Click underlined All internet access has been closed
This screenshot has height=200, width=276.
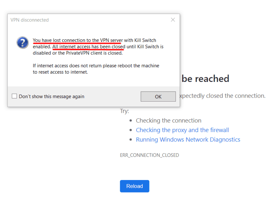(89, 47)
